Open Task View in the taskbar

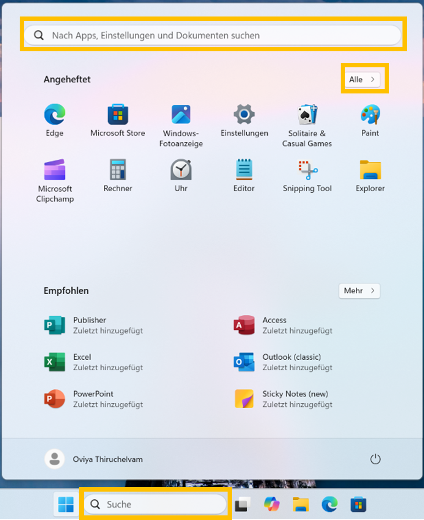pyautogui.click(x=243, y=504)
